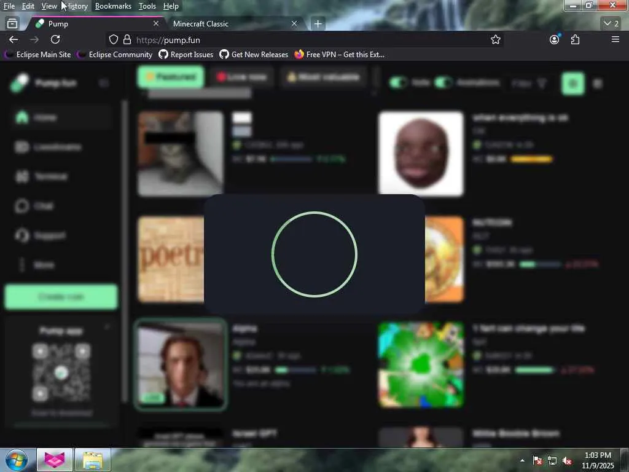The height and width of the screenshot is (472, 629).
Task: Toggle the second green Animations switch
Action: click(443, 83)
